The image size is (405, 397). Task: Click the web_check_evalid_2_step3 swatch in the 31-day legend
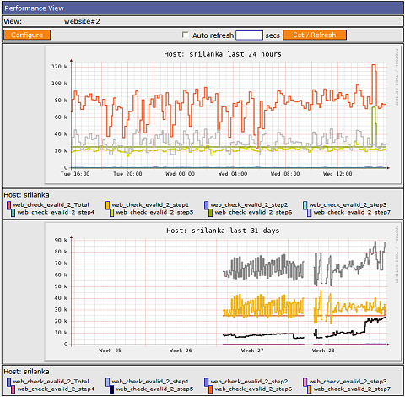[305, 382]
